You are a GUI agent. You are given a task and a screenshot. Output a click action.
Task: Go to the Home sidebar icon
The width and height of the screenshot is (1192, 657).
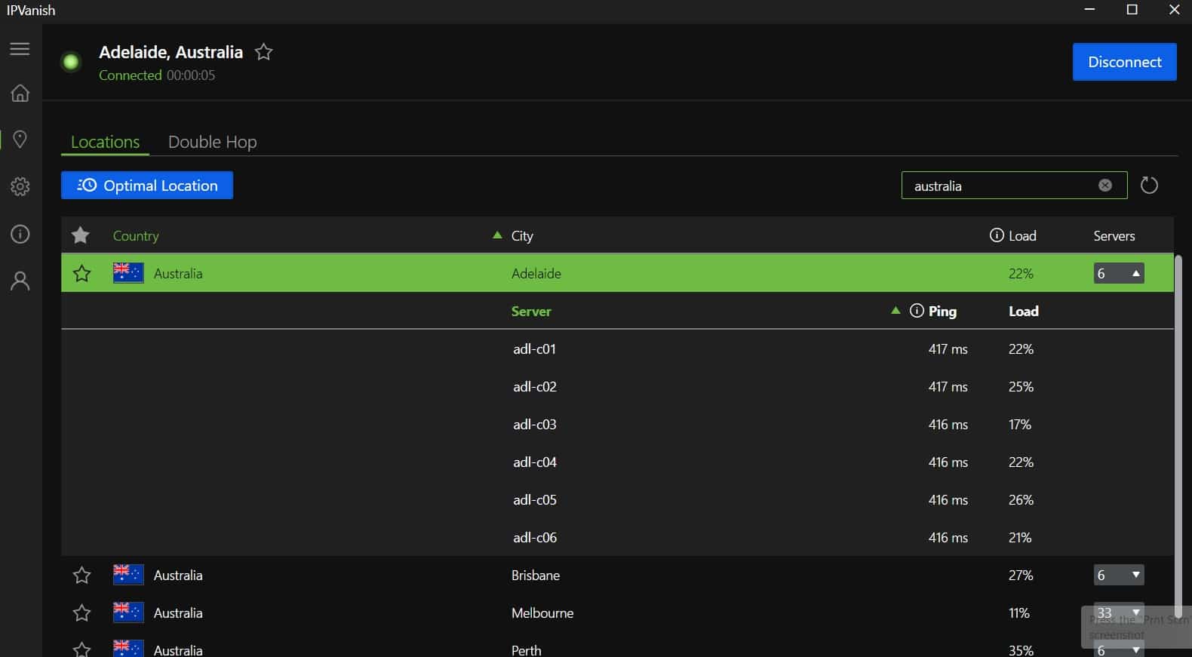(20, 93)
